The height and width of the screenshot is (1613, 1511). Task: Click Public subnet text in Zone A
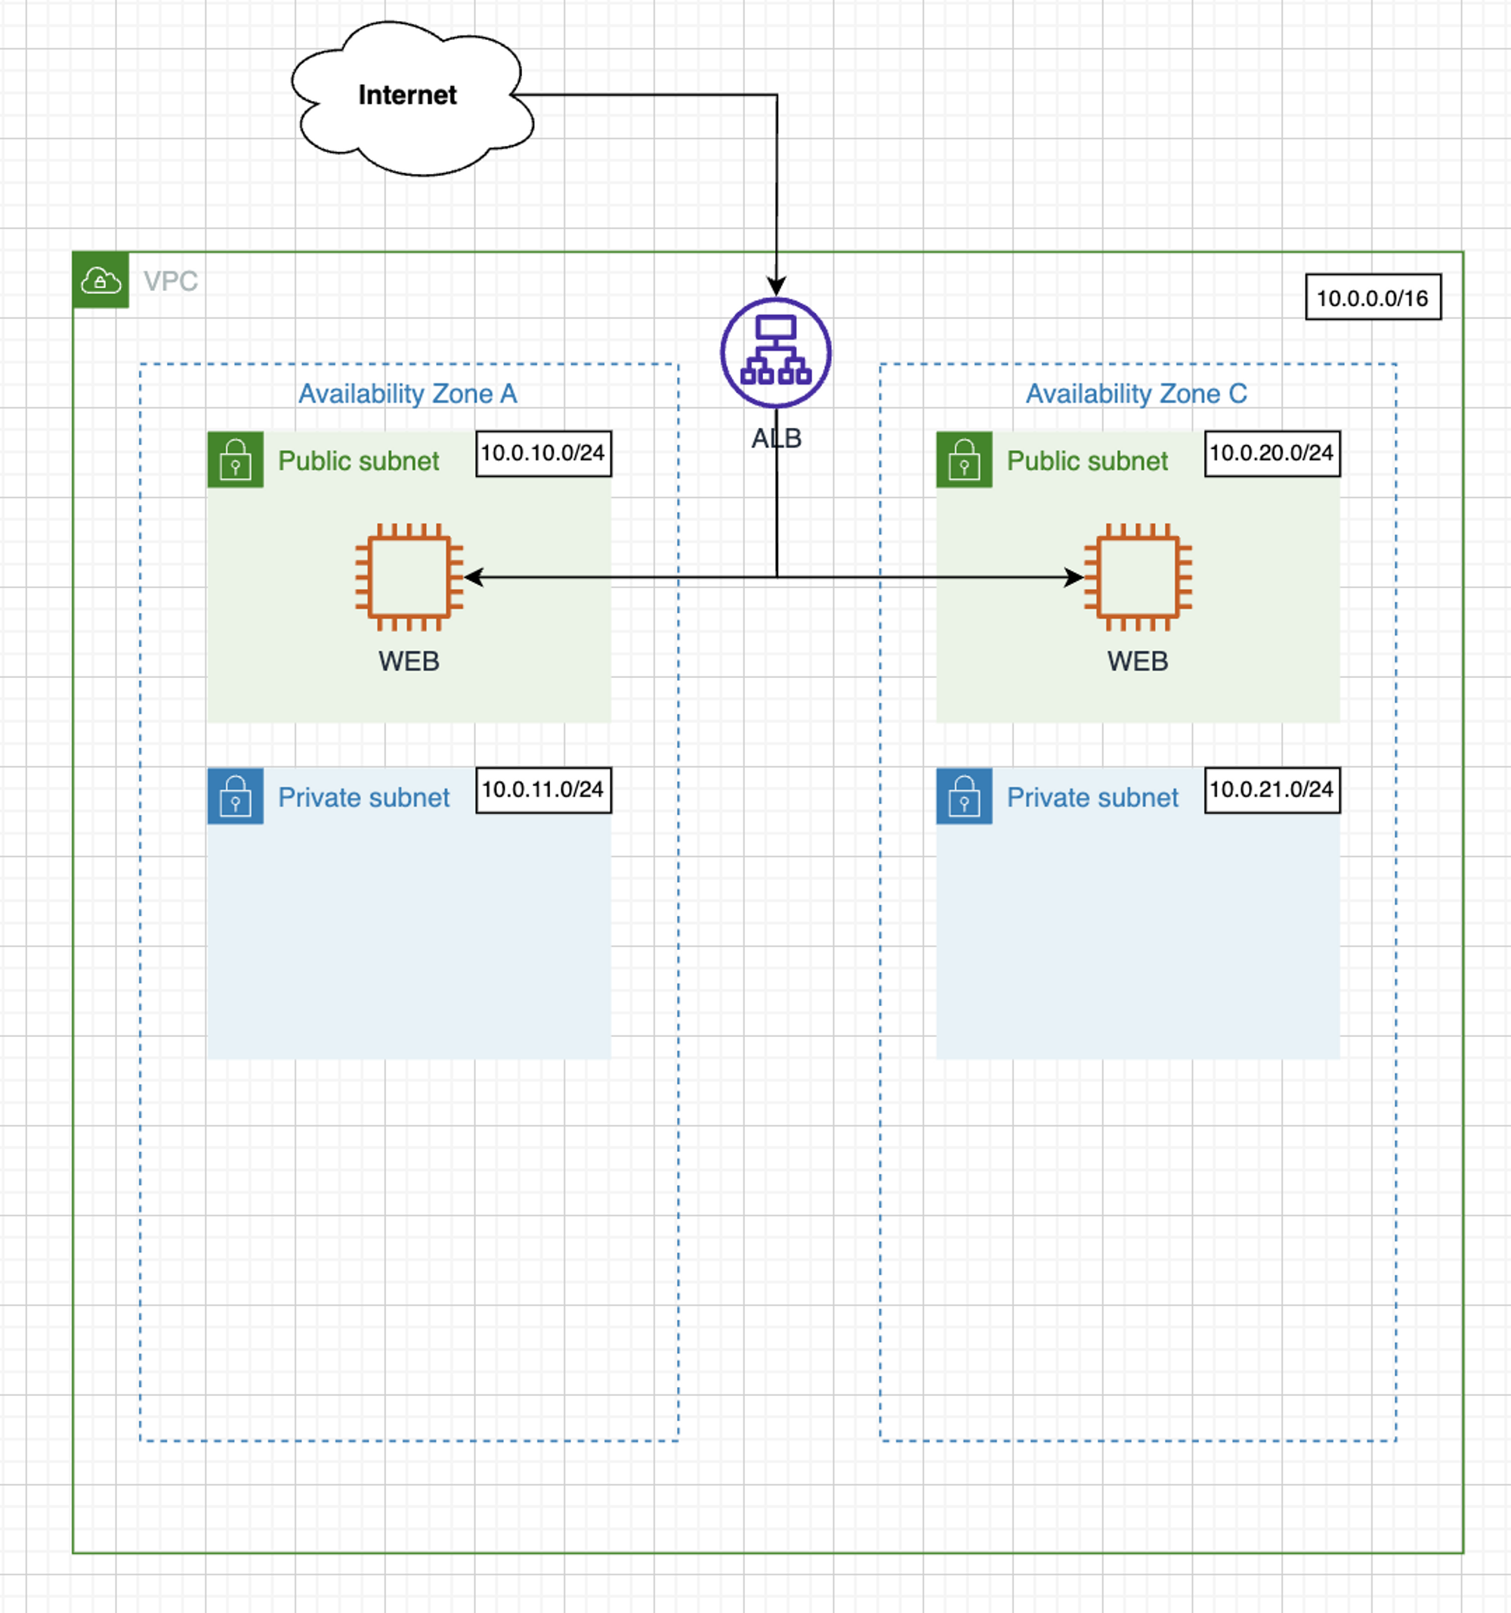point(359,461)
